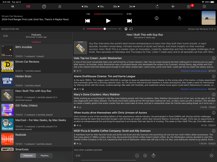This screenshot has width=217, height=162.
Task: Open gestures hand icon in player
Action: (x=180, y=18)
